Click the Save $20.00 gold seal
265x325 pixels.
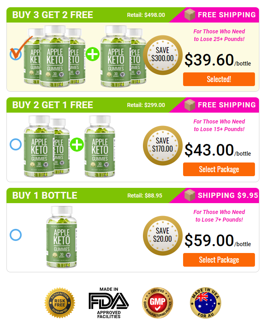click(163, 236)
